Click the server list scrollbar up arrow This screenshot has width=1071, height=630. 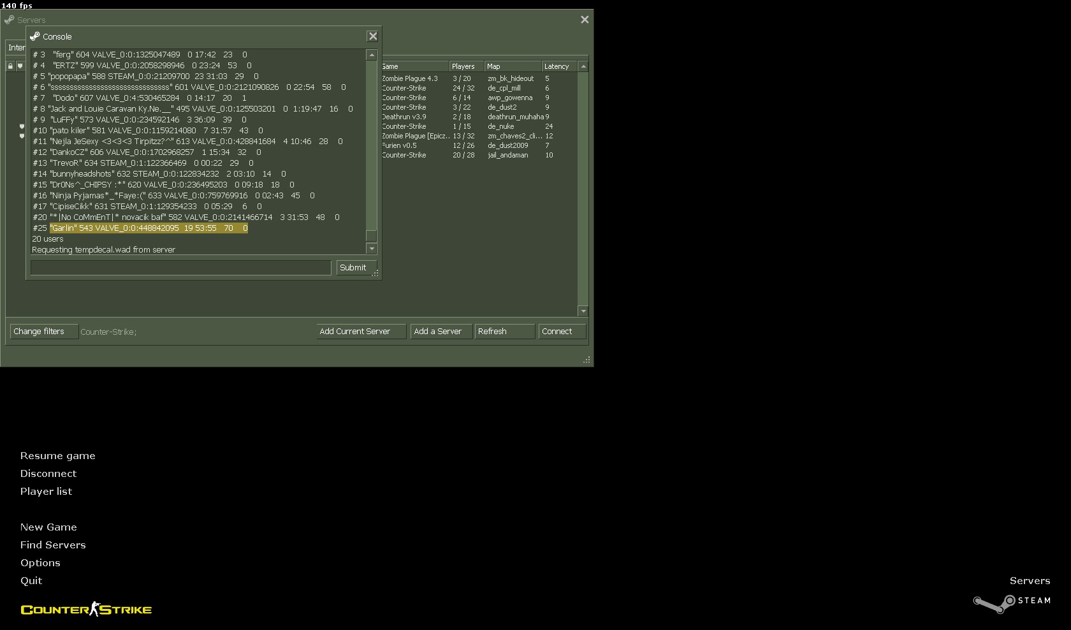point(583,66)
